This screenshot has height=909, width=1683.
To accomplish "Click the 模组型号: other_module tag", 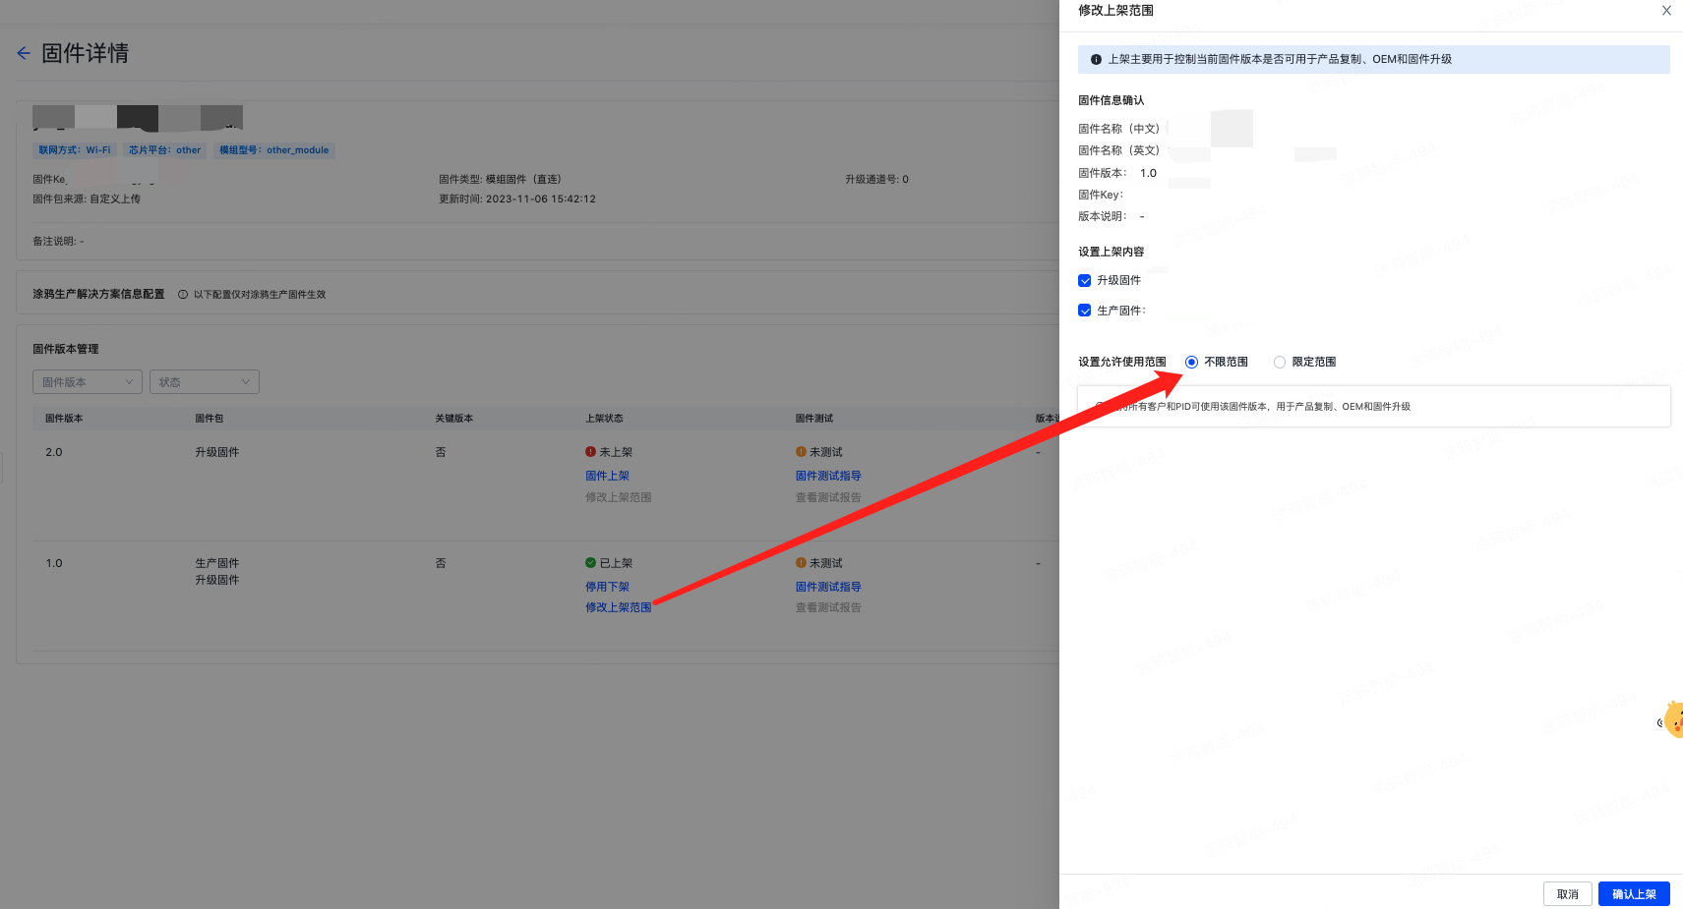I will (x=273, y=150).
